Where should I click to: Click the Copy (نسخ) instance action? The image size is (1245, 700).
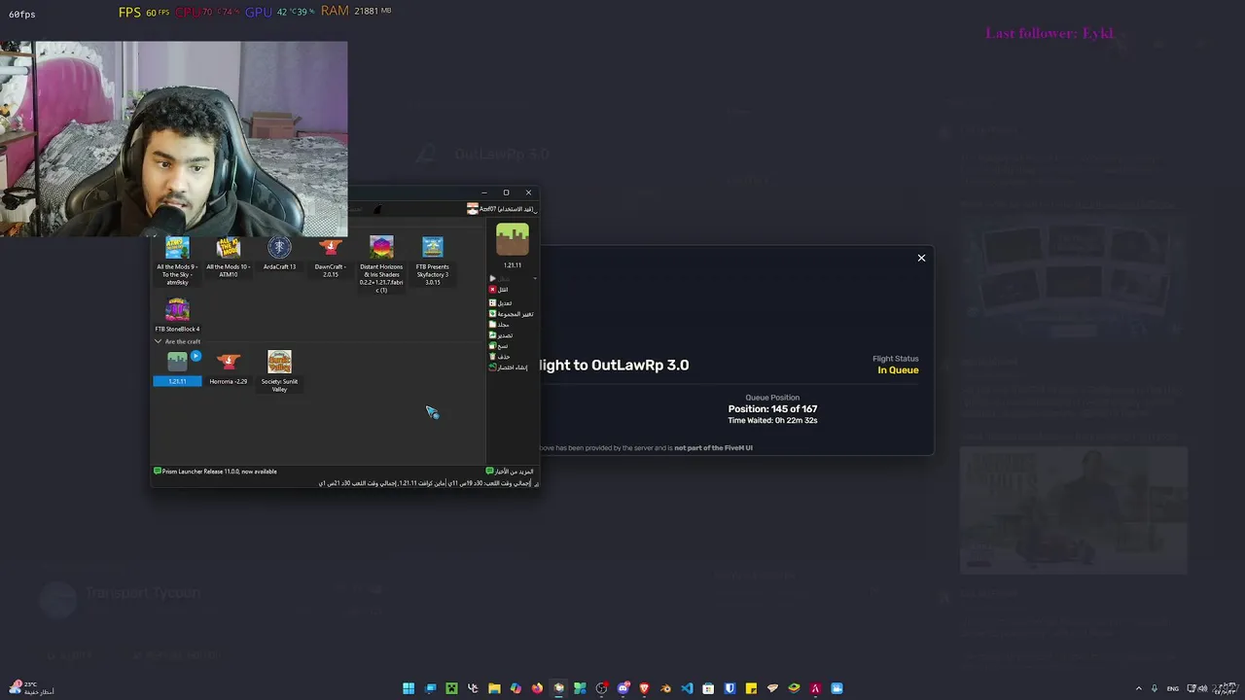(498, 346)
